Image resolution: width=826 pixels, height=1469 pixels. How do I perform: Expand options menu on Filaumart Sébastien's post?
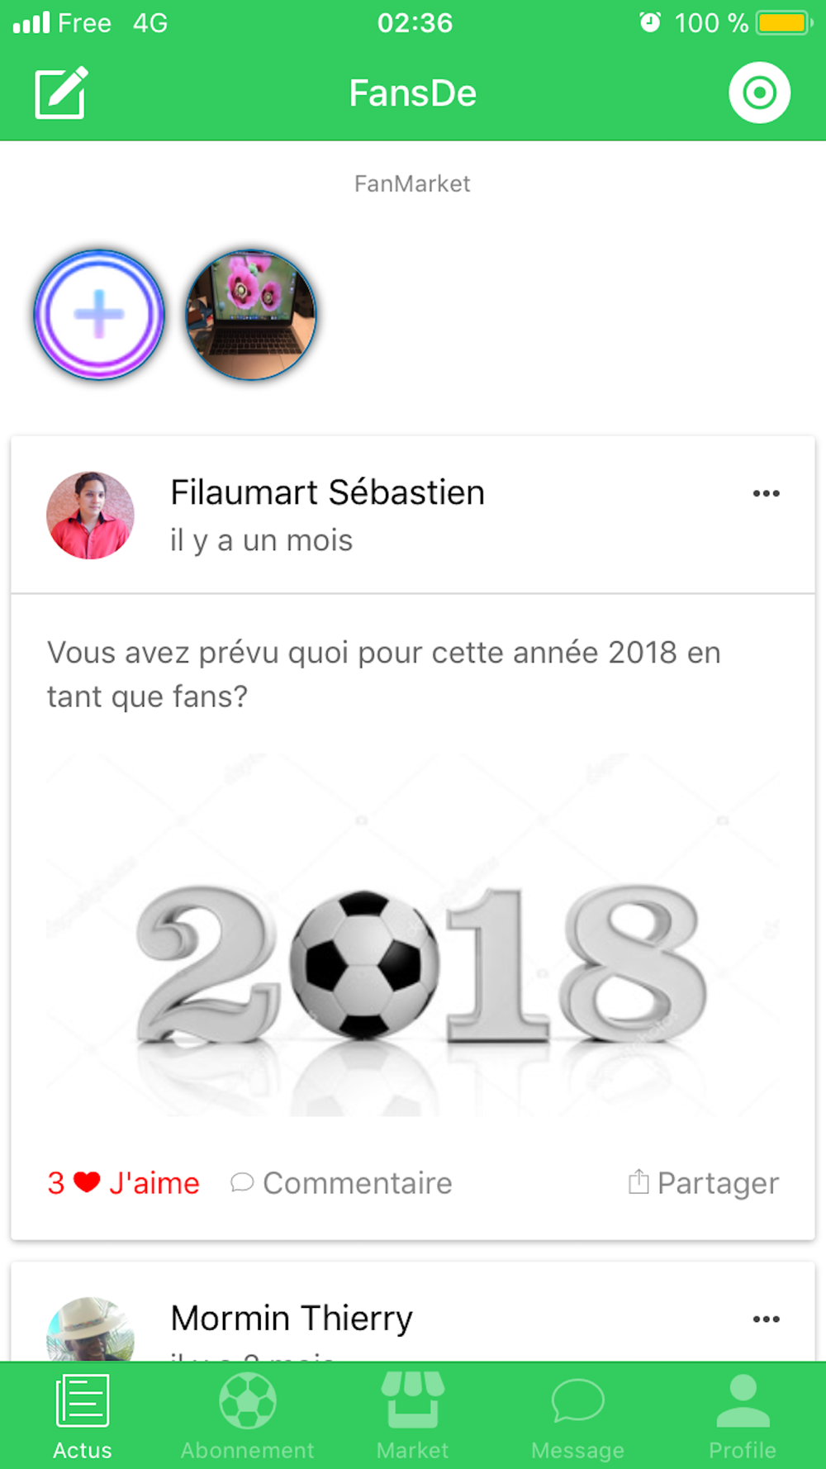click(x=766, y=493)
